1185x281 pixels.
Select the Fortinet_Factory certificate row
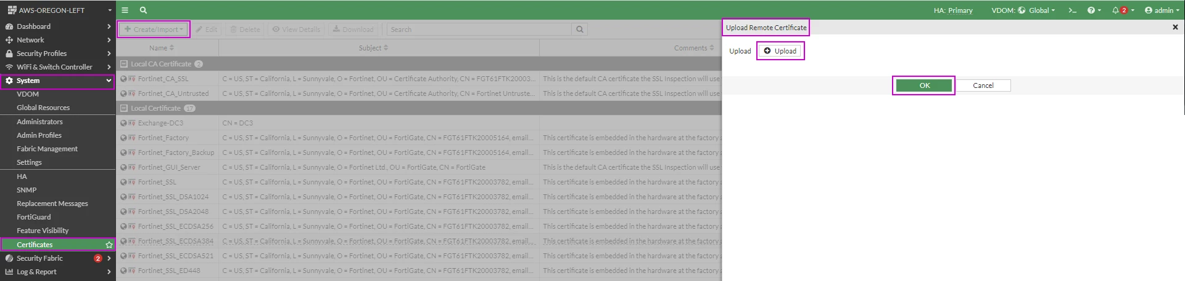point(419,138)
